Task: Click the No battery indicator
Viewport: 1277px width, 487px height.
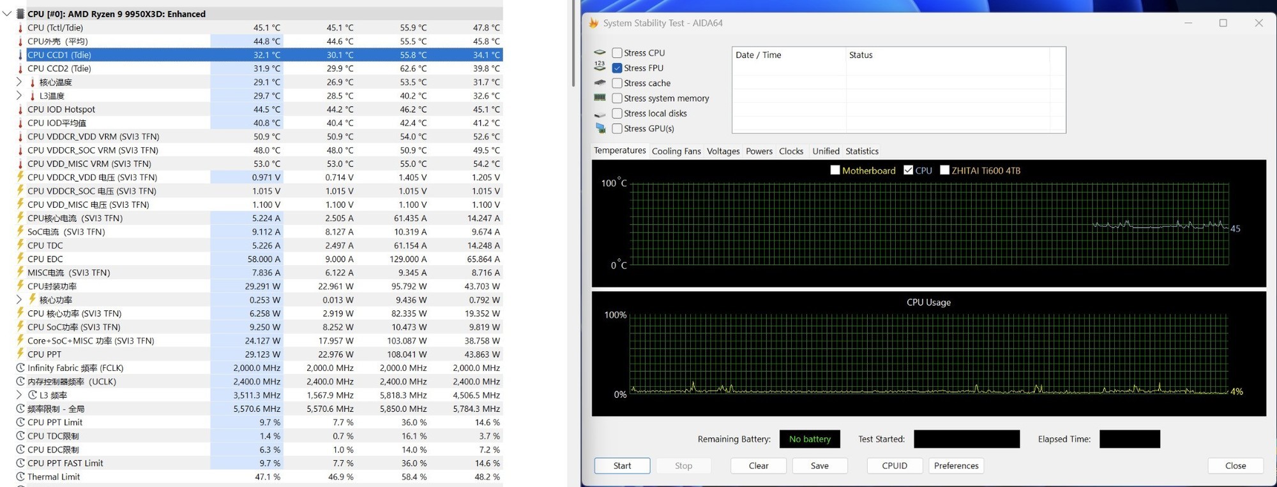Action: pyautogui.click(x=810, y=439)
